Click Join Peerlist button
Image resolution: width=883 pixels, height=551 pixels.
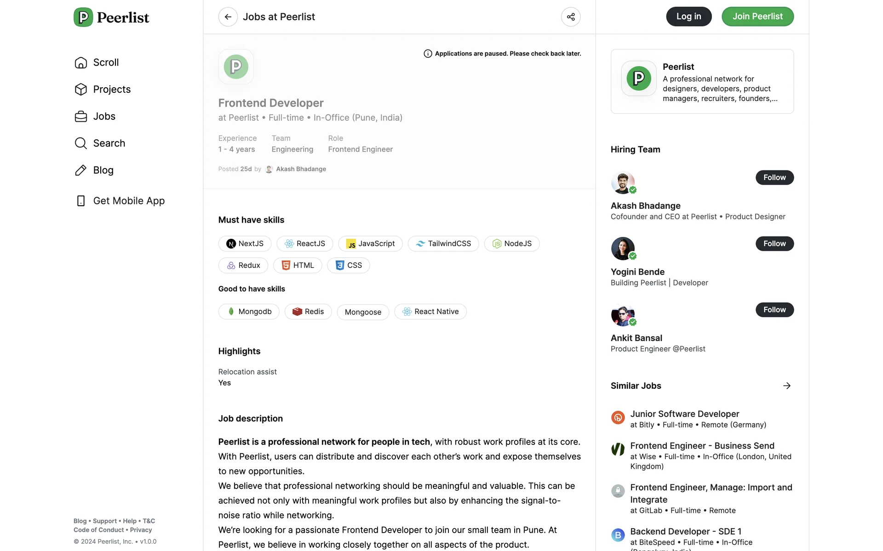[757, 17]
